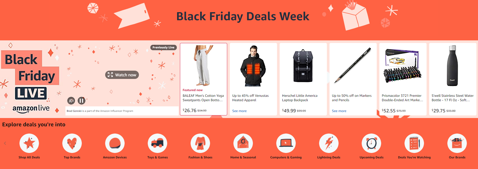This screenshot has width=478, height=169.
Task: Collapse the category carousel with left chevron
Action: (x=4, y=143)
